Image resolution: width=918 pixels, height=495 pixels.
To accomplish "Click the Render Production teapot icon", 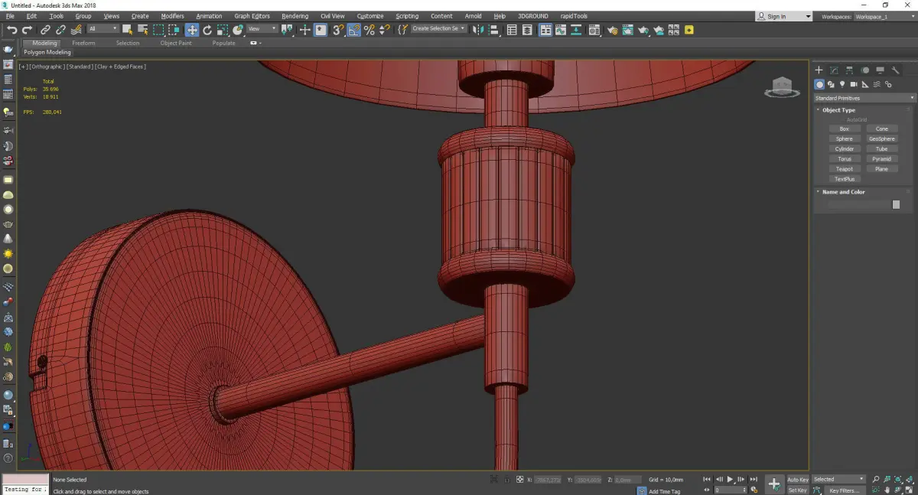I will click(643, 30).
